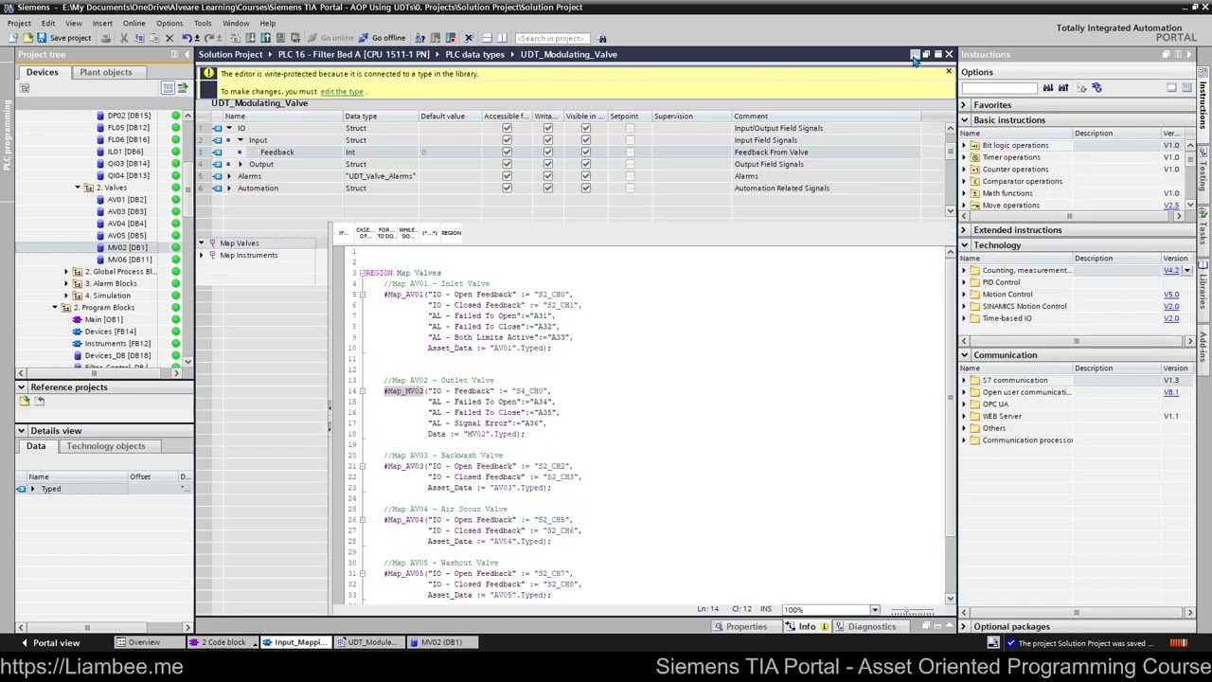Click the 'edit the type' link
This screenshot has width=1212, height=682.
[x=342, y=92]
